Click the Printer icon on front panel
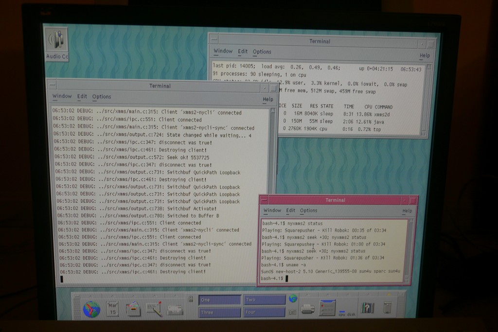The width and height of the screenshot is (498, 332). (x=307, y=309)
